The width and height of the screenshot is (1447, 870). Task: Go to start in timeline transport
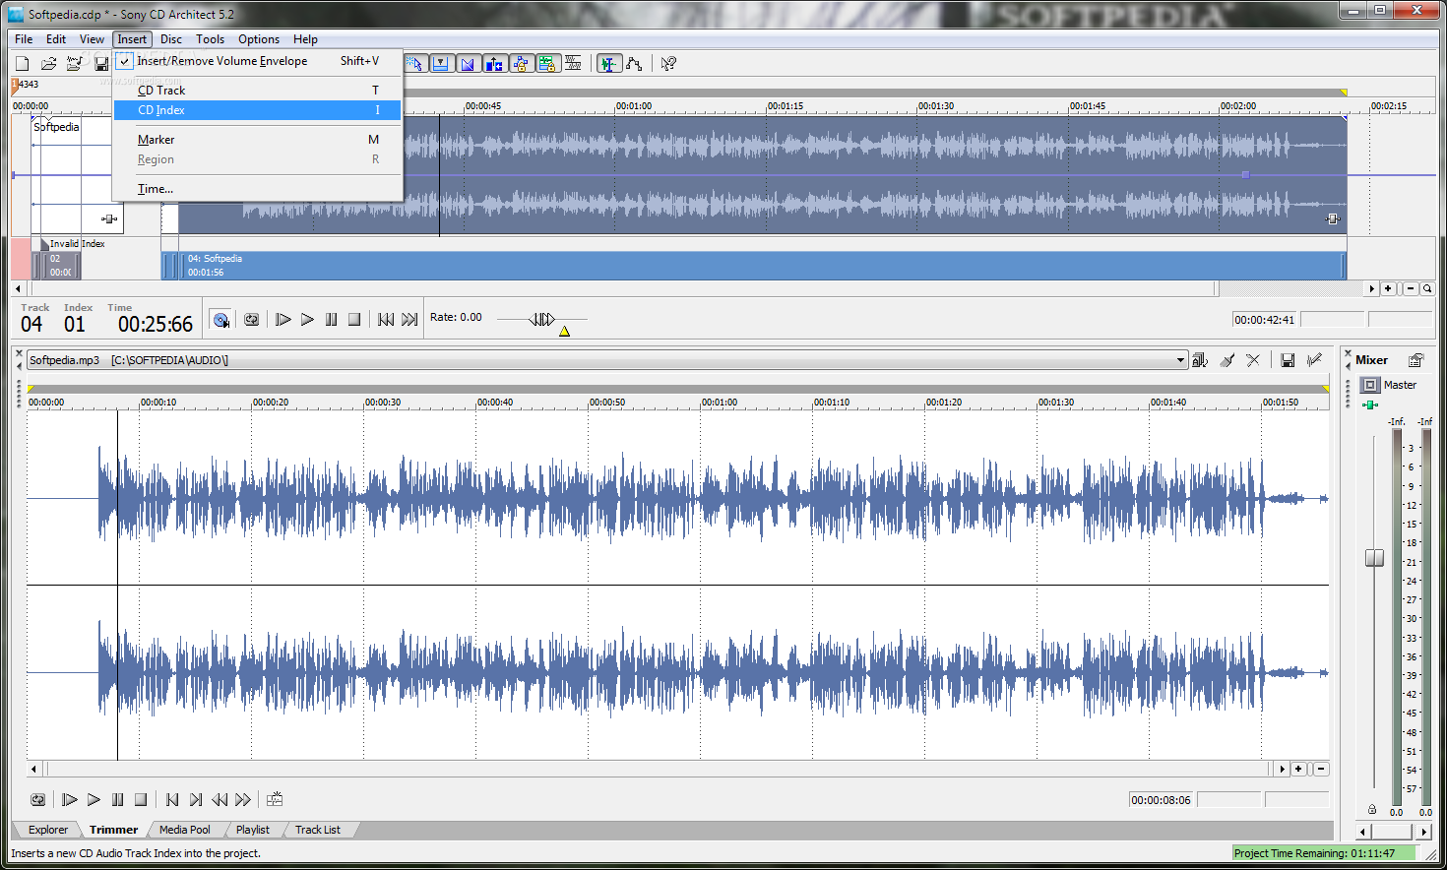(386, 320)
